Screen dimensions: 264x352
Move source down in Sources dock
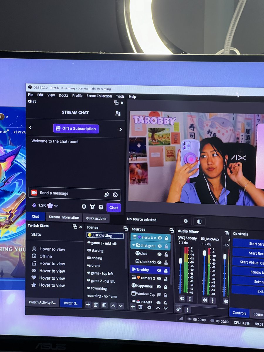[x=165, y=308]
